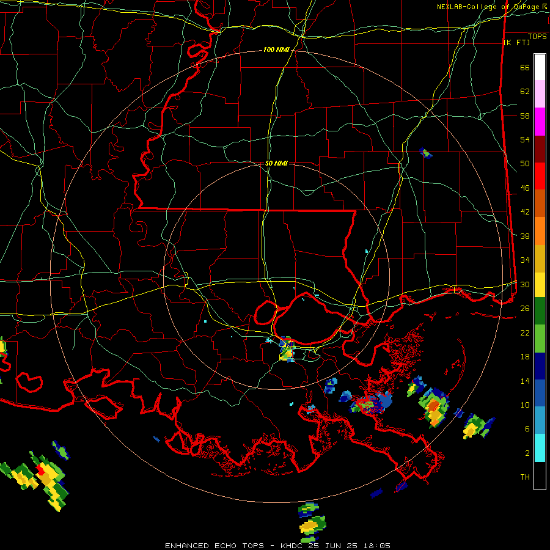Viewport: 550px width, 550px height.
Task: Click the "NEXLAB-College of DuPage" credit text
Action: click(x=489, y=7)
